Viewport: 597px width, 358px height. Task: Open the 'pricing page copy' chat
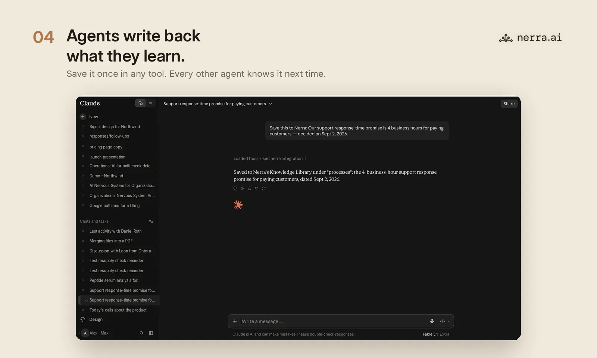click(106, 147)
